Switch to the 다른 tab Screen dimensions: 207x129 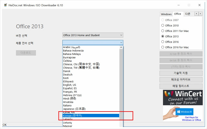click(188, 14)
